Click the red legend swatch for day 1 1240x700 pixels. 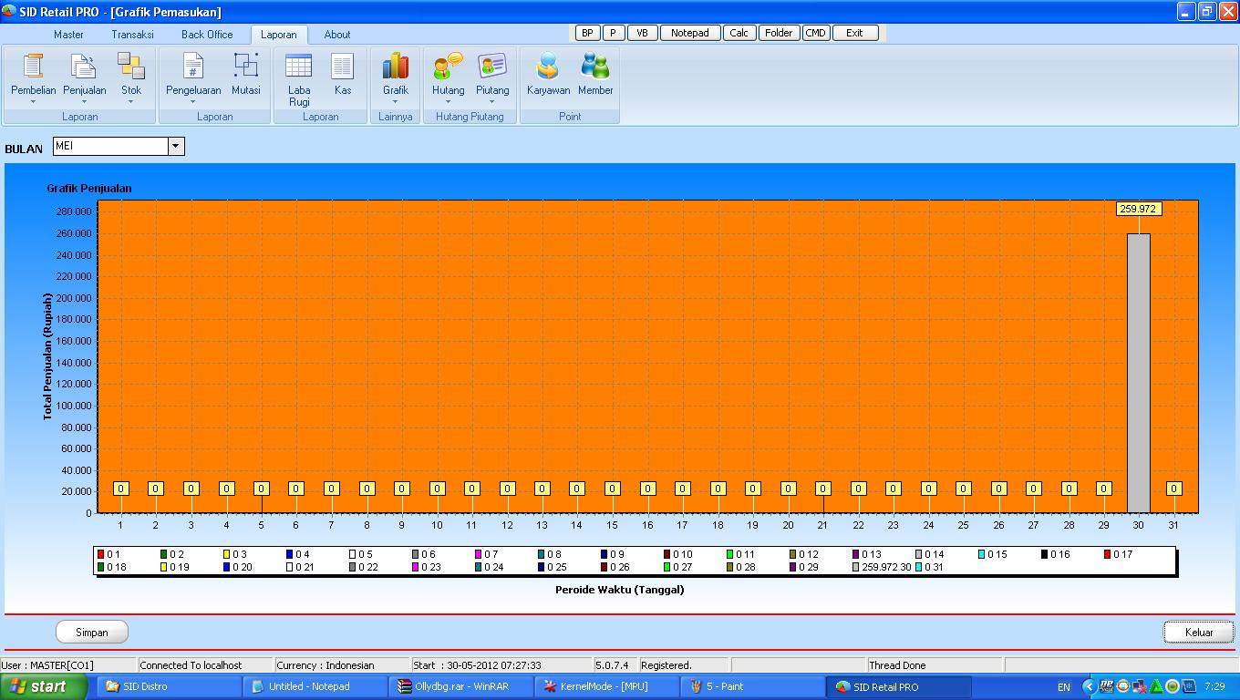pyautogui.click(x=101, y=554)
